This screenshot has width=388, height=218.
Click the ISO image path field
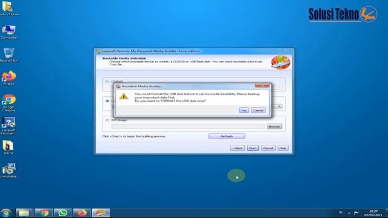[188, 127]
